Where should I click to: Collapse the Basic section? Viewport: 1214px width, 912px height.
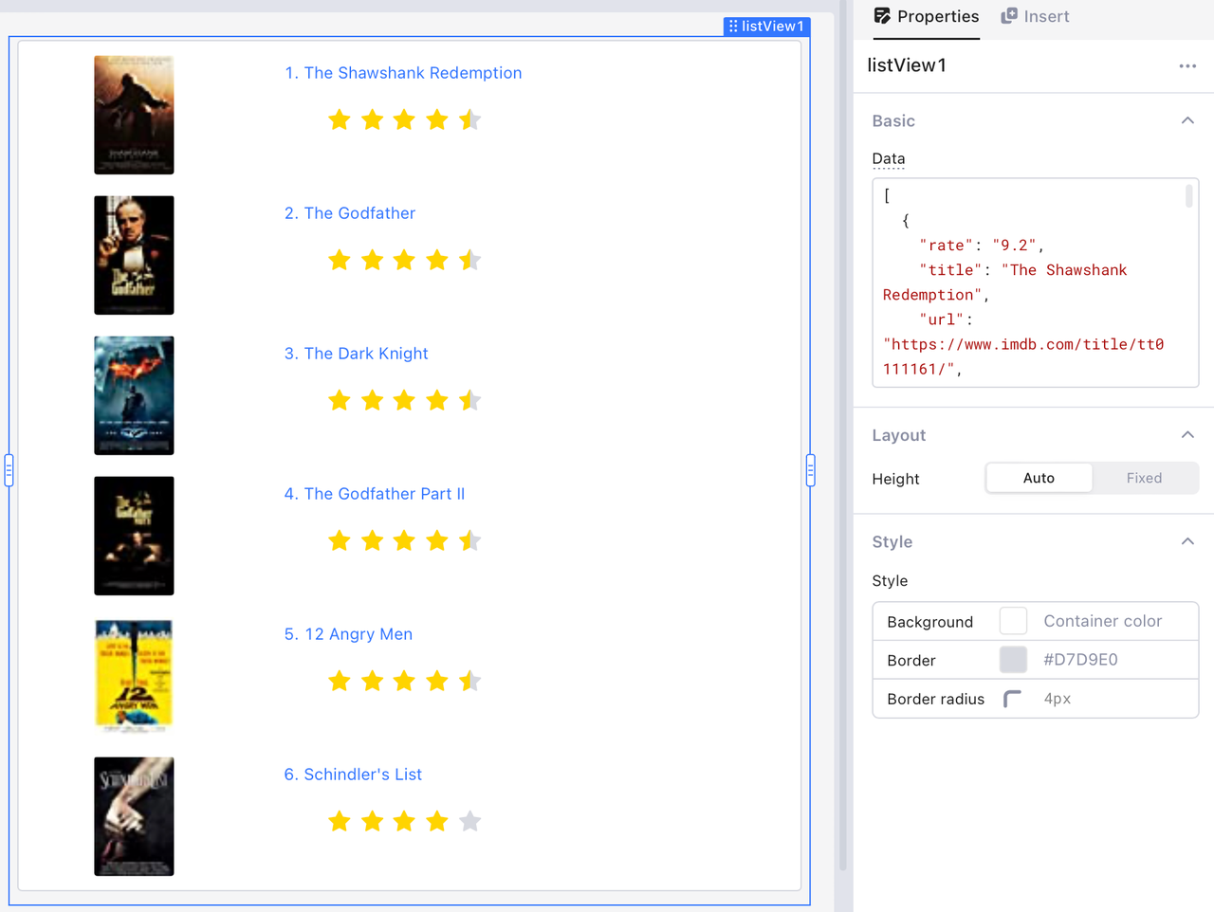tap(1187, 121)
